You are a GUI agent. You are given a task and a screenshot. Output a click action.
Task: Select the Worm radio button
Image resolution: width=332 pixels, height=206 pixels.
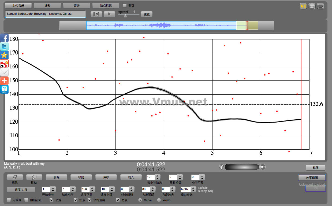[159, 200]
